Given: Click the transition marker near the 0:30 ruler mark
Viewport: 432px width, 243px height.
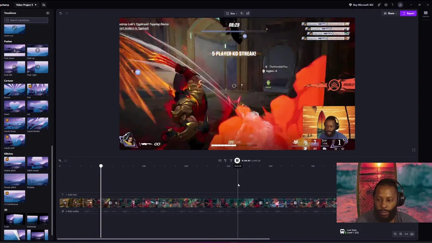Looking at the screenshot, I should click(157, 203).
